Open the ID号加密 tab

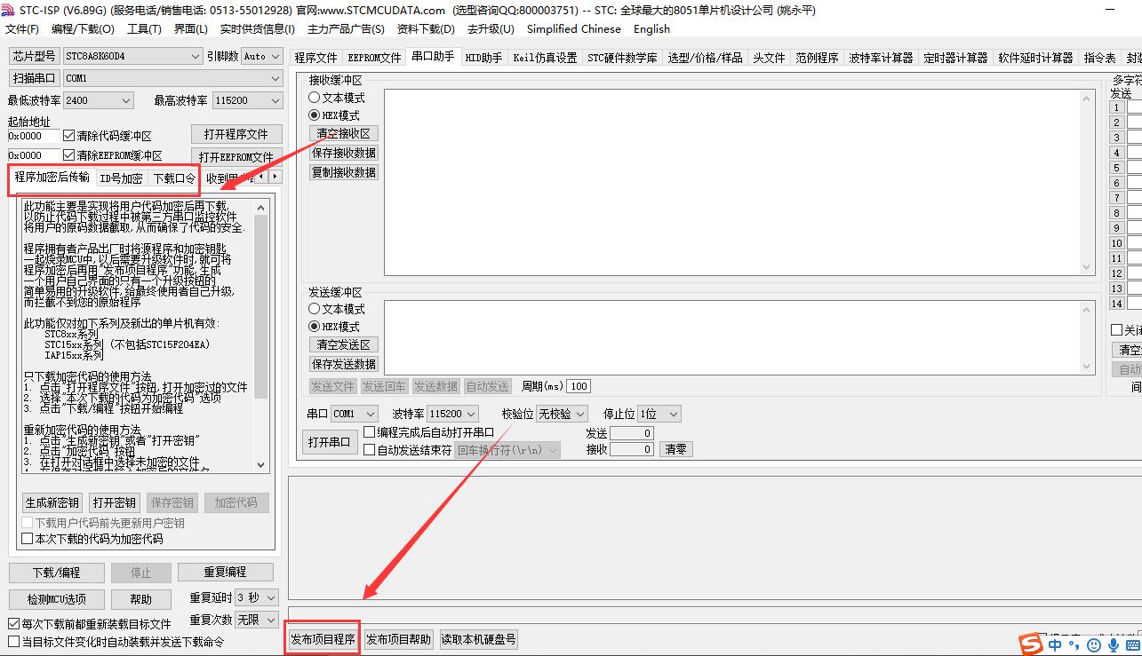121,178
